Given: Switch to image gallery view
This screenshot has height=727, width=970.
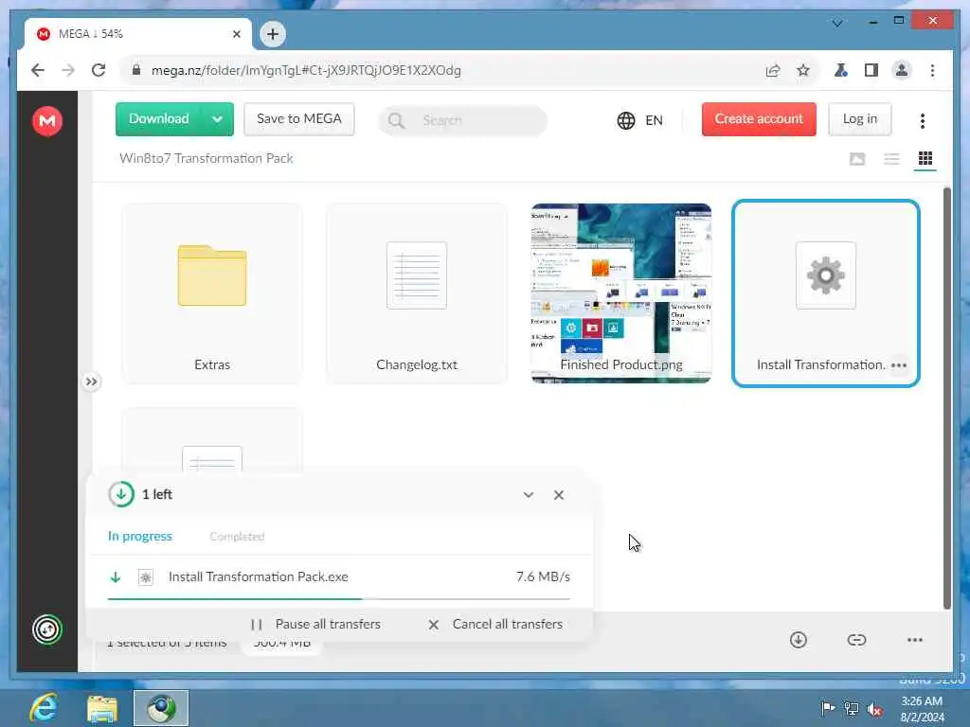Looking at the screenshot, I should click(856, 159).
